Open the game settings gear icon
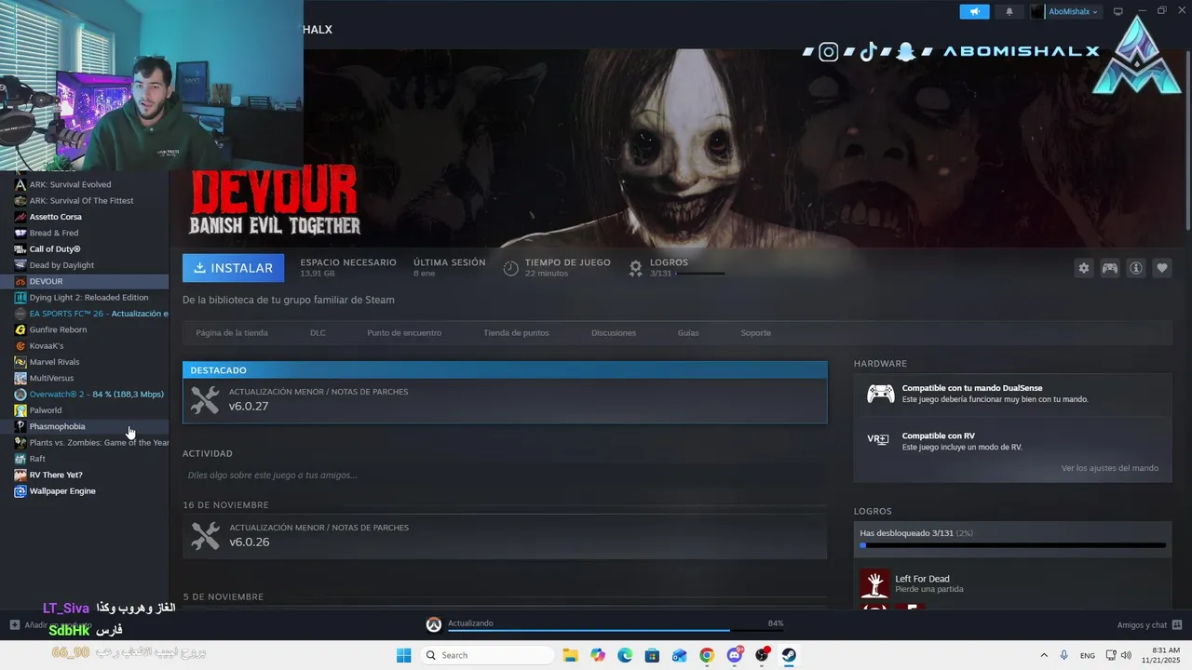1192x670 pixels. click(x=1084, y=268)
